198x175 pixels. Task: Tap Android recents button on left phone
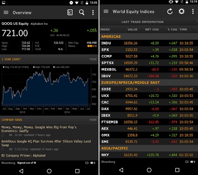tap(77, 171)
